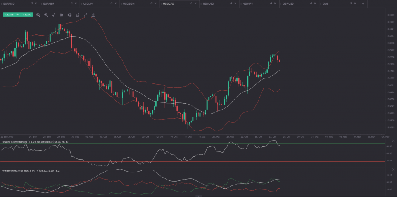The width and height of the screenshot is (397, 197).
Task: Pop out the GBP/USD chart tab
Action: coord(309,3)
